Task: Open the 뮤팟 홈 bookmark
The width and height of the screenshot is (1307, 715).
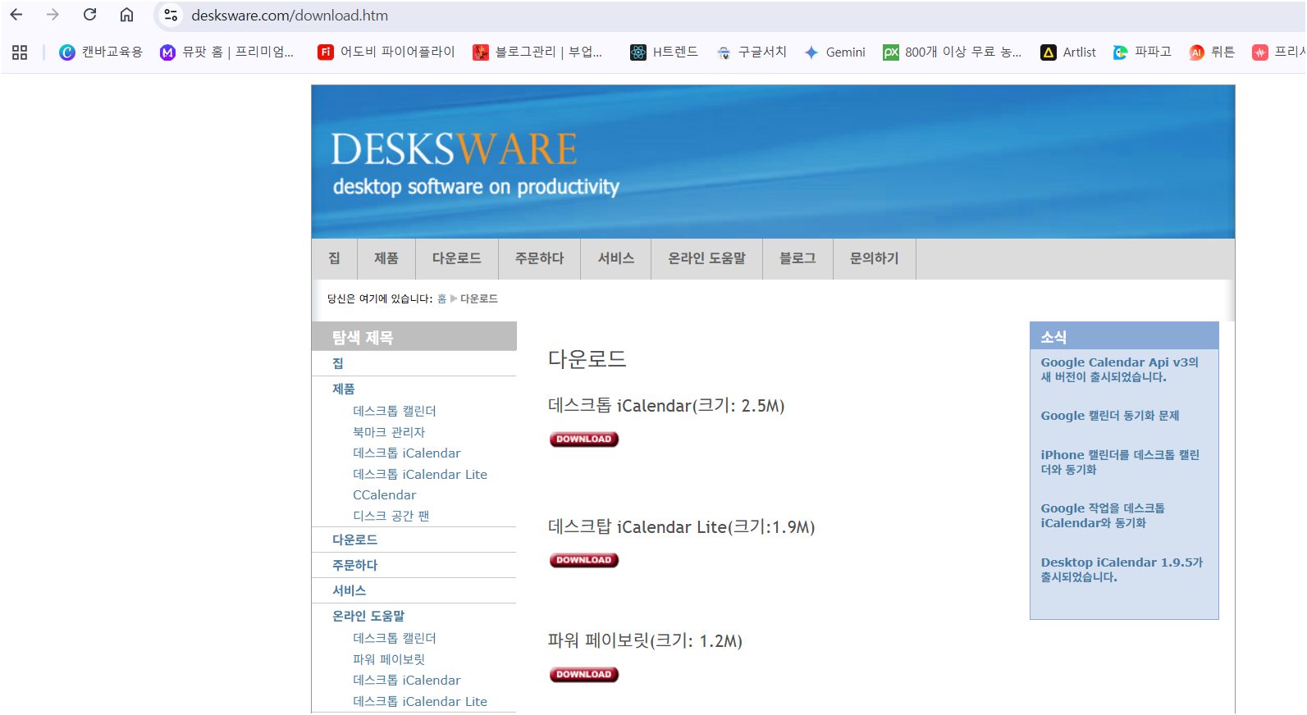Action: (226, 52)
